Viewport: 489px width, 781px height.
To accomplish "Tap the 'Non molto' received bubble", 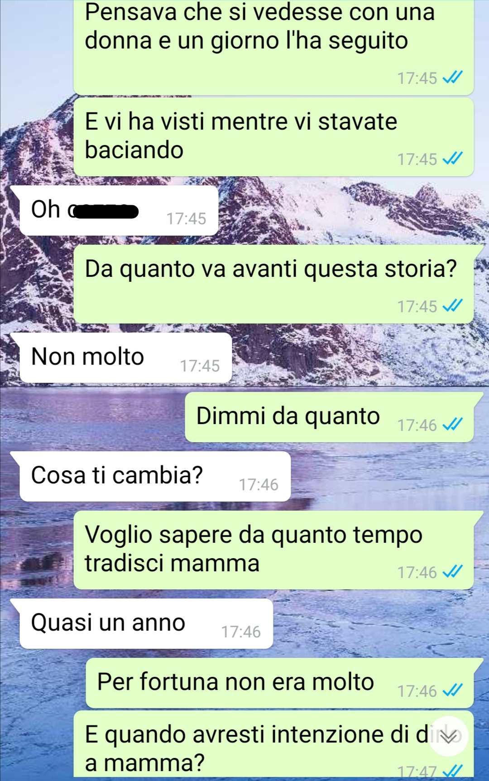I will pos(125,358).
